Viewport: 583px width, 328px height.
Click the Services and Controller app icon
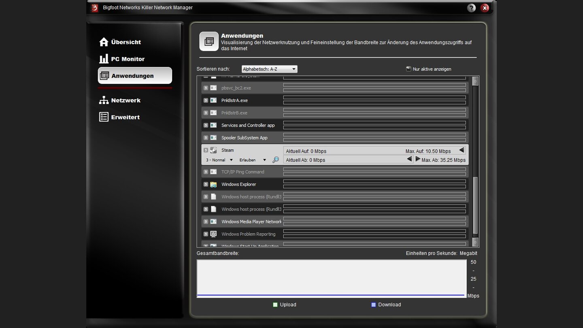point(213,126)
